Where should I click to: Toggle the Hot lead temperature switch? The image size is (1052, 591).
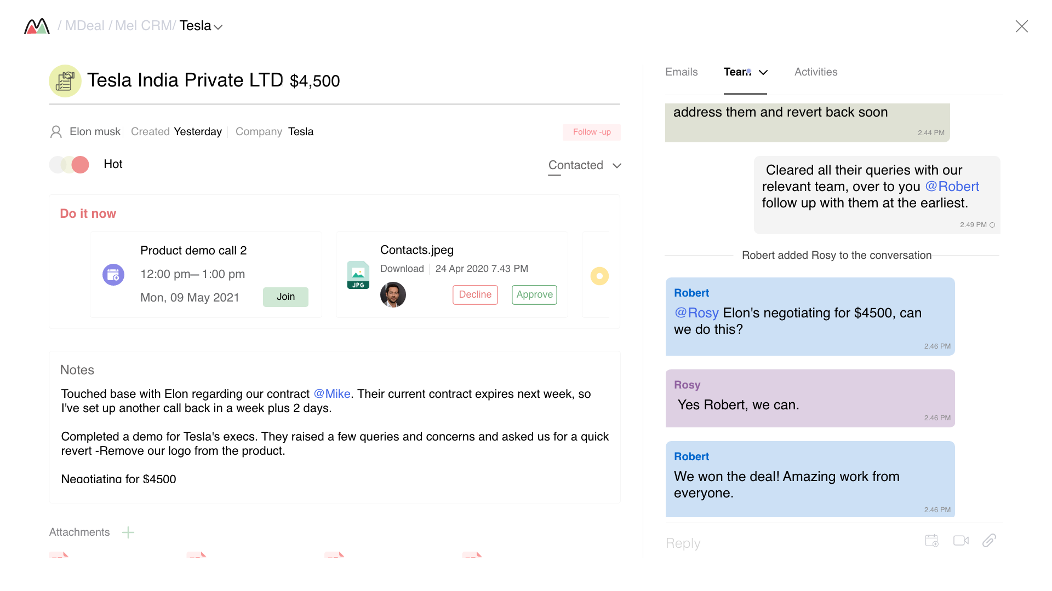(x=69, y=165)
